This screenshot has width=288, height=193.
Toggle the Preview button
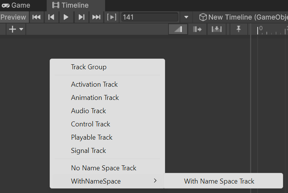click(x=14, y=17)
